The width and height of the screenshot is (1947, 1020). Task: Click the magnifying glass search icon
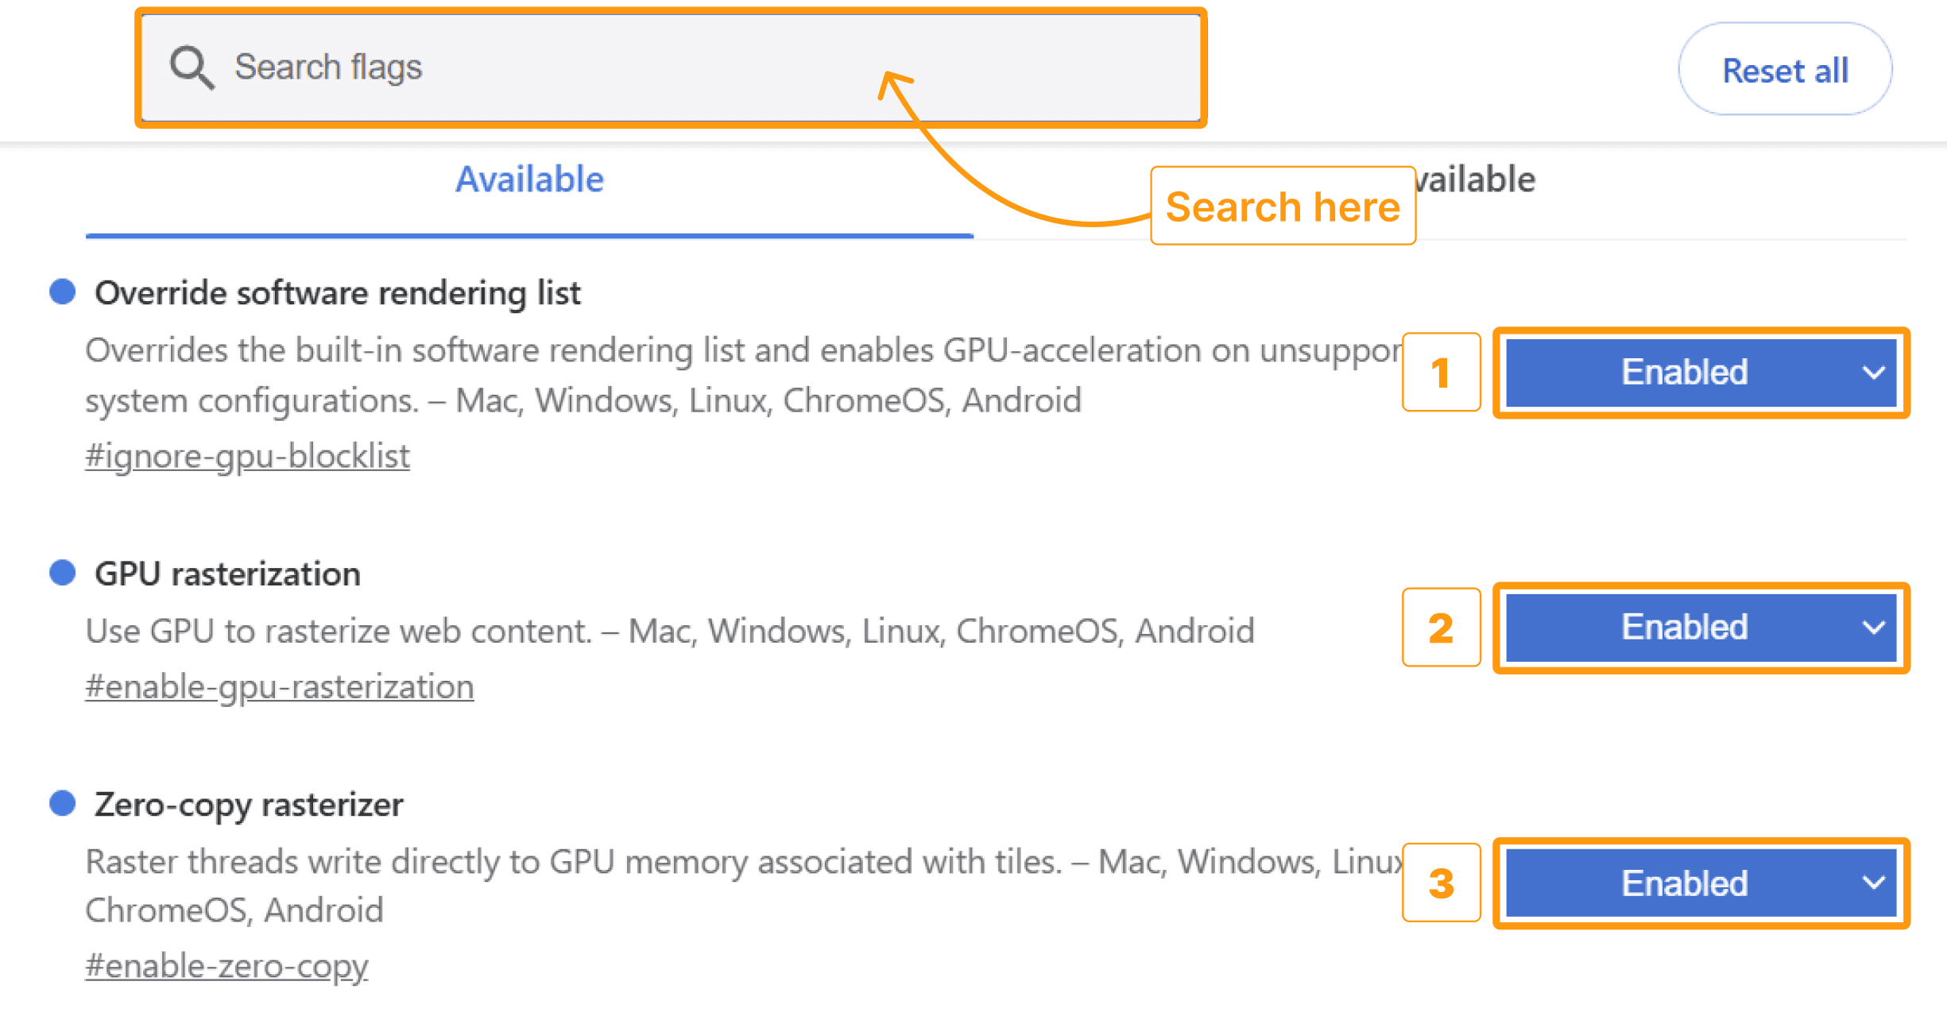(192, 68)
